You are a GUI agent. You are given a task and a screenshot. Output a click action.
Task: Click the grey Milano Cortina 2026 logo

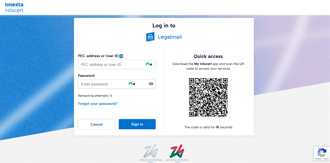(151, 153)
